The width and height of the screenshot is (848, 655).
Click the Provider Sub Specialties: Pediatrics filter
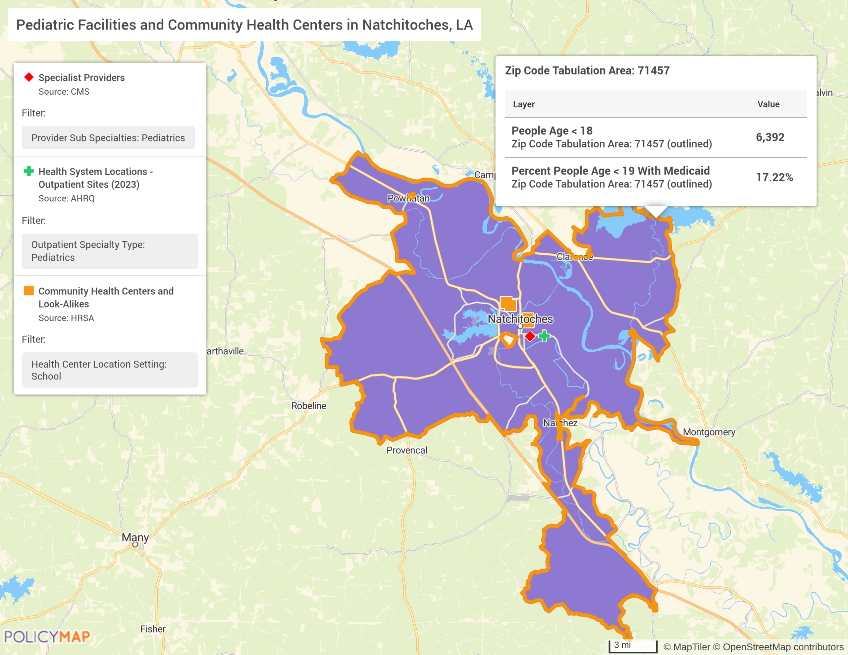pyautogui.click(x=108, y=138)
